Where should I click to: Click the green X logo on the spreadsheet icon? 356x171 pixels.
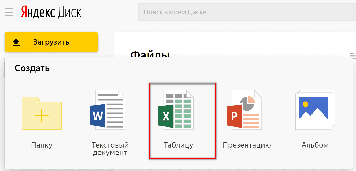point(166,117)
